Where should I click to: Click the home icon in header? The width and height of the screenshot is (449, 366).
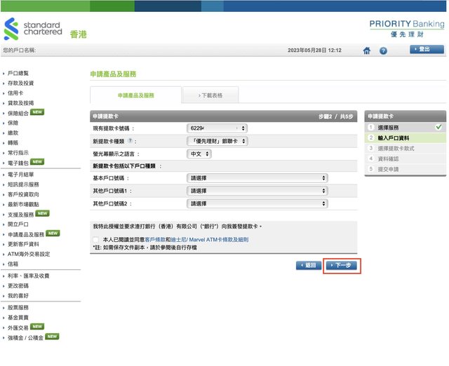367,50
